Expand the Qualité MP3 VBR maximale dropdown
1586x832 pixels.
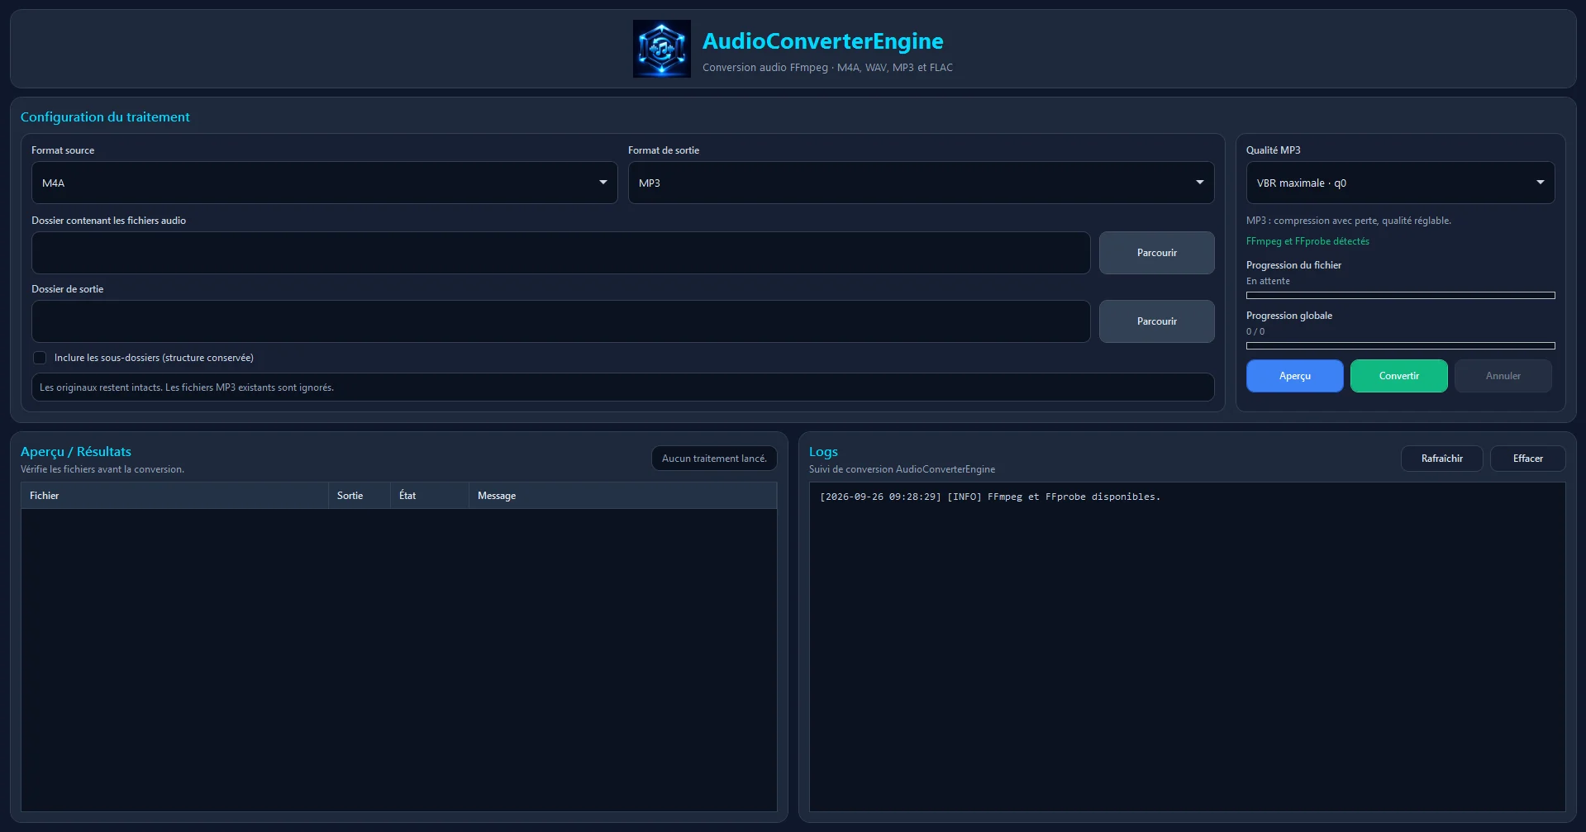tap(1400, 183)
